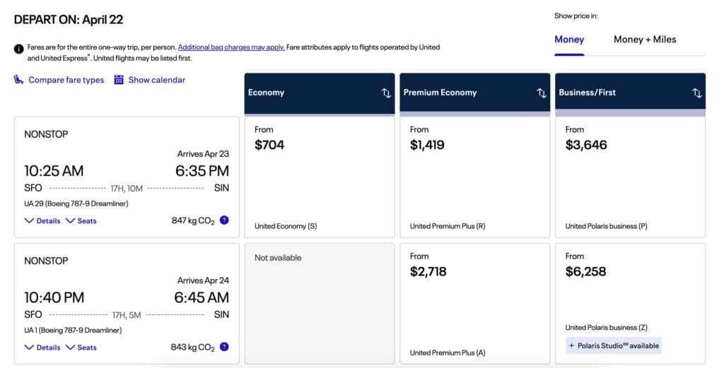Viewport: 724px width, 368px height.
Task: Click the Polaris Studio available badge
Action: tap(613, 345)
